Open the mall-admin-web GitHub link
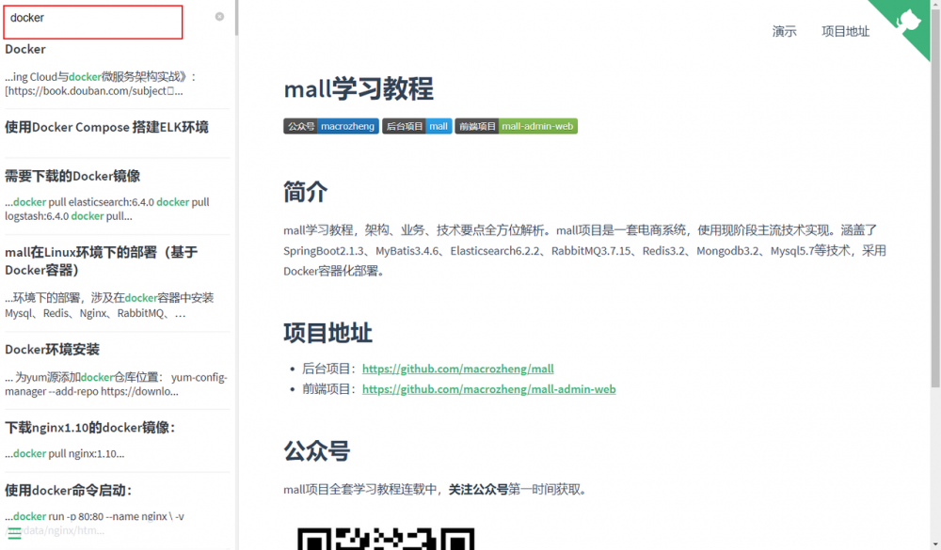941x550 pixels. coord(488,389)
